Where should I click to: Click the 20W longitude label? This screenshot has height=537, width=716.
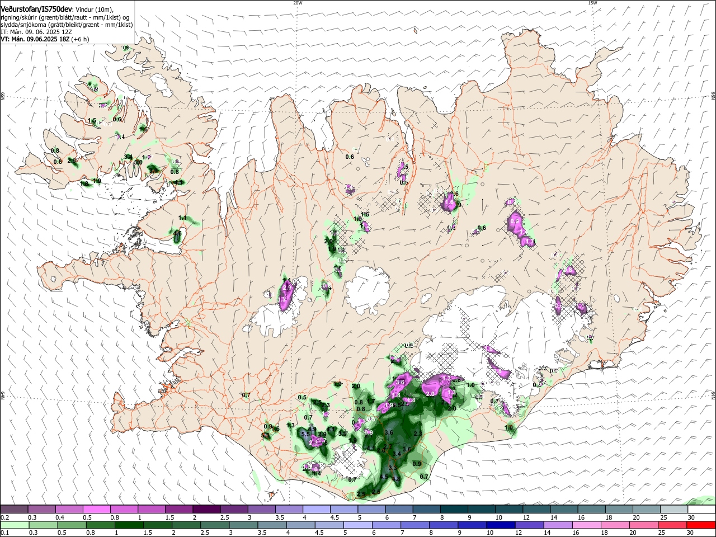[x=297, y=3]
